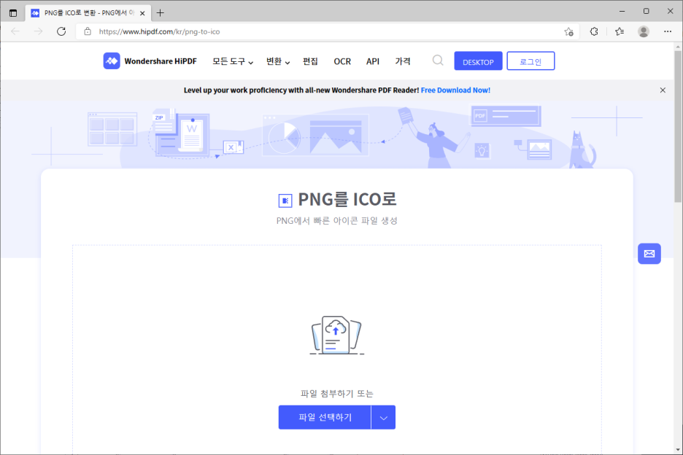This screenshot has height=455, width=683.
Task: Click the DESKTOP button
Action: tap(478, 61)
